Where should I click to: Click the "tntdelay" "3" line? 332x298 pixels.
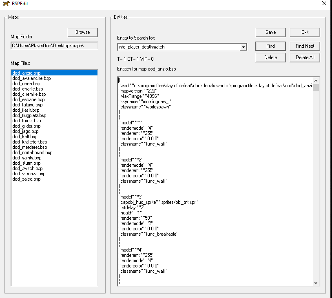(132, 207)
